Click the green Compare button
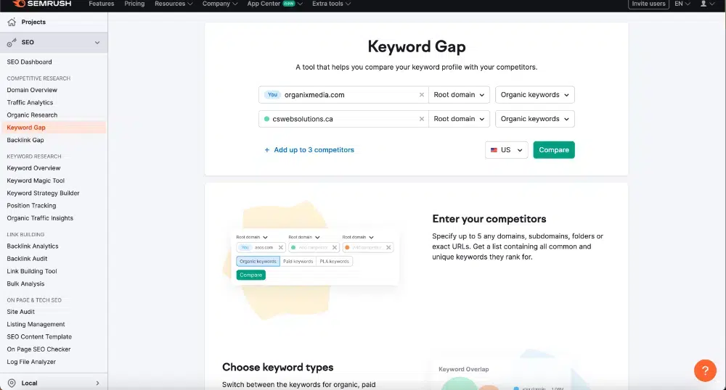Image resolution: width=726 pixels, height=390 pixels. (554, 150)
